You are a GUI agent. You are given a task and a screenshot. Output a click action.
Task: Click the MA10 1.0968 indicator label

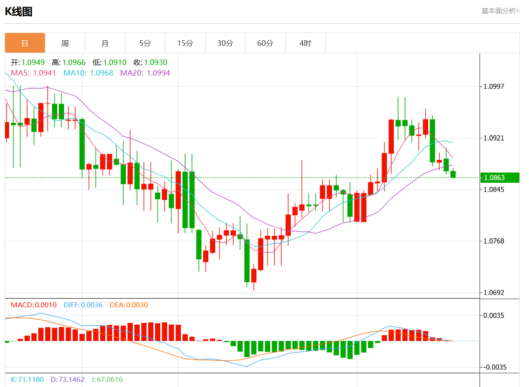(x=88, y=73)
